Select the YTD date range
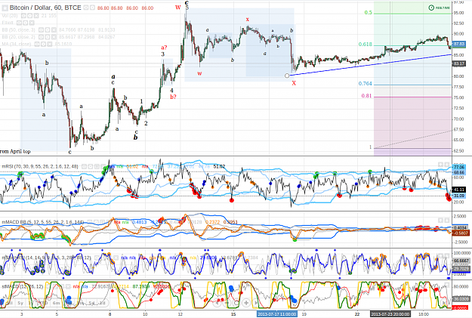 click(45, 303)
